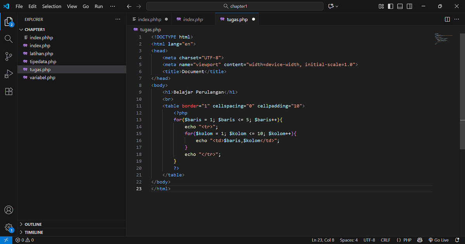Open the Accounts menu icon
The height and width of the screenshot is (244, 465).
click(x=9, y=210)
